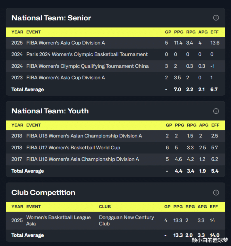Click EFF column header in Senior table

coord(215,32)
